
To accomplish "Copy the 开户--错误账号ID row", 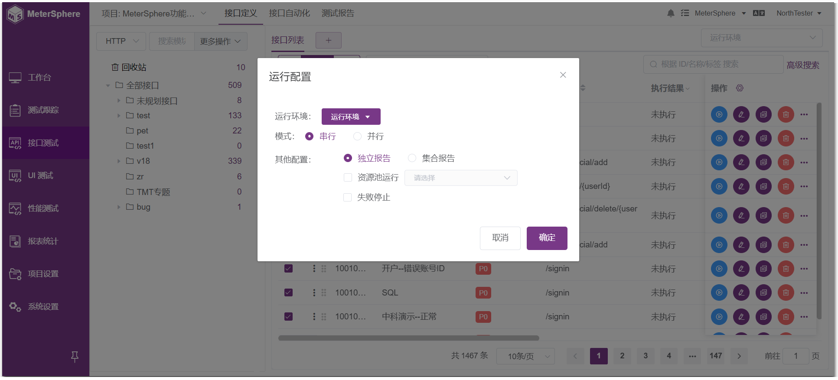I will point(763,269).
